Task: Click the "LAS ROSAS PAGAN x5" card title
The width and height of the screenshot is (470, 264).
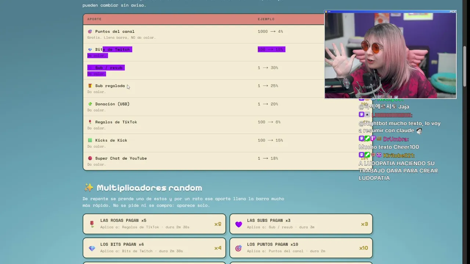Action: click(123, 220)
